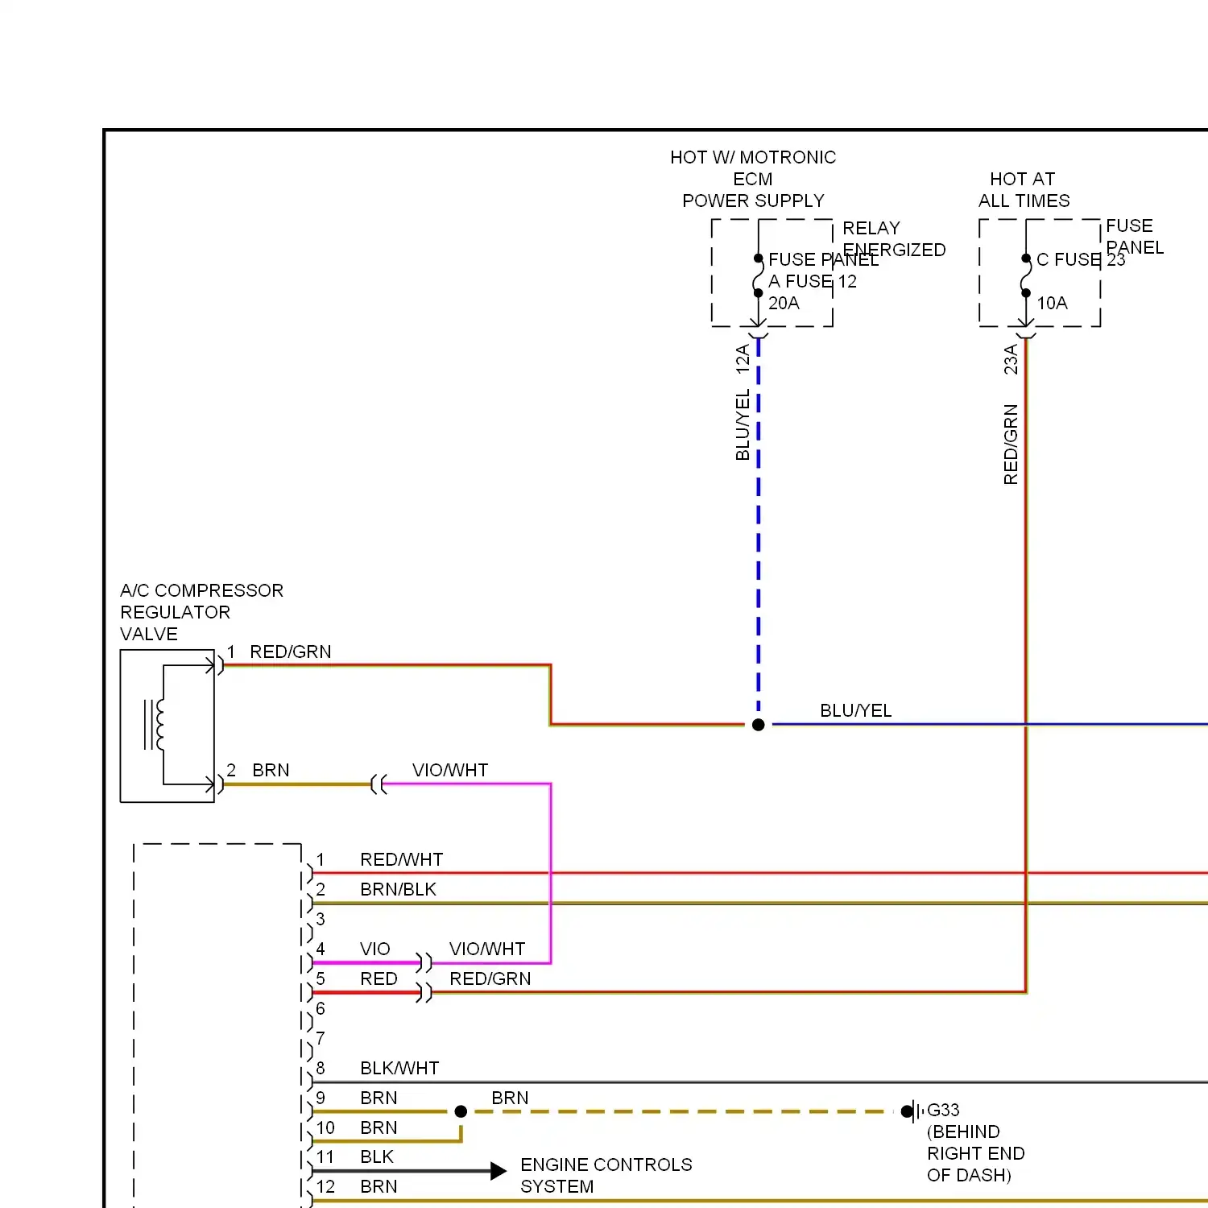The image size is (1208, 1208).
Task: Click the BRN splice dot near pin 9
Action: click(x=461, y=1111)
